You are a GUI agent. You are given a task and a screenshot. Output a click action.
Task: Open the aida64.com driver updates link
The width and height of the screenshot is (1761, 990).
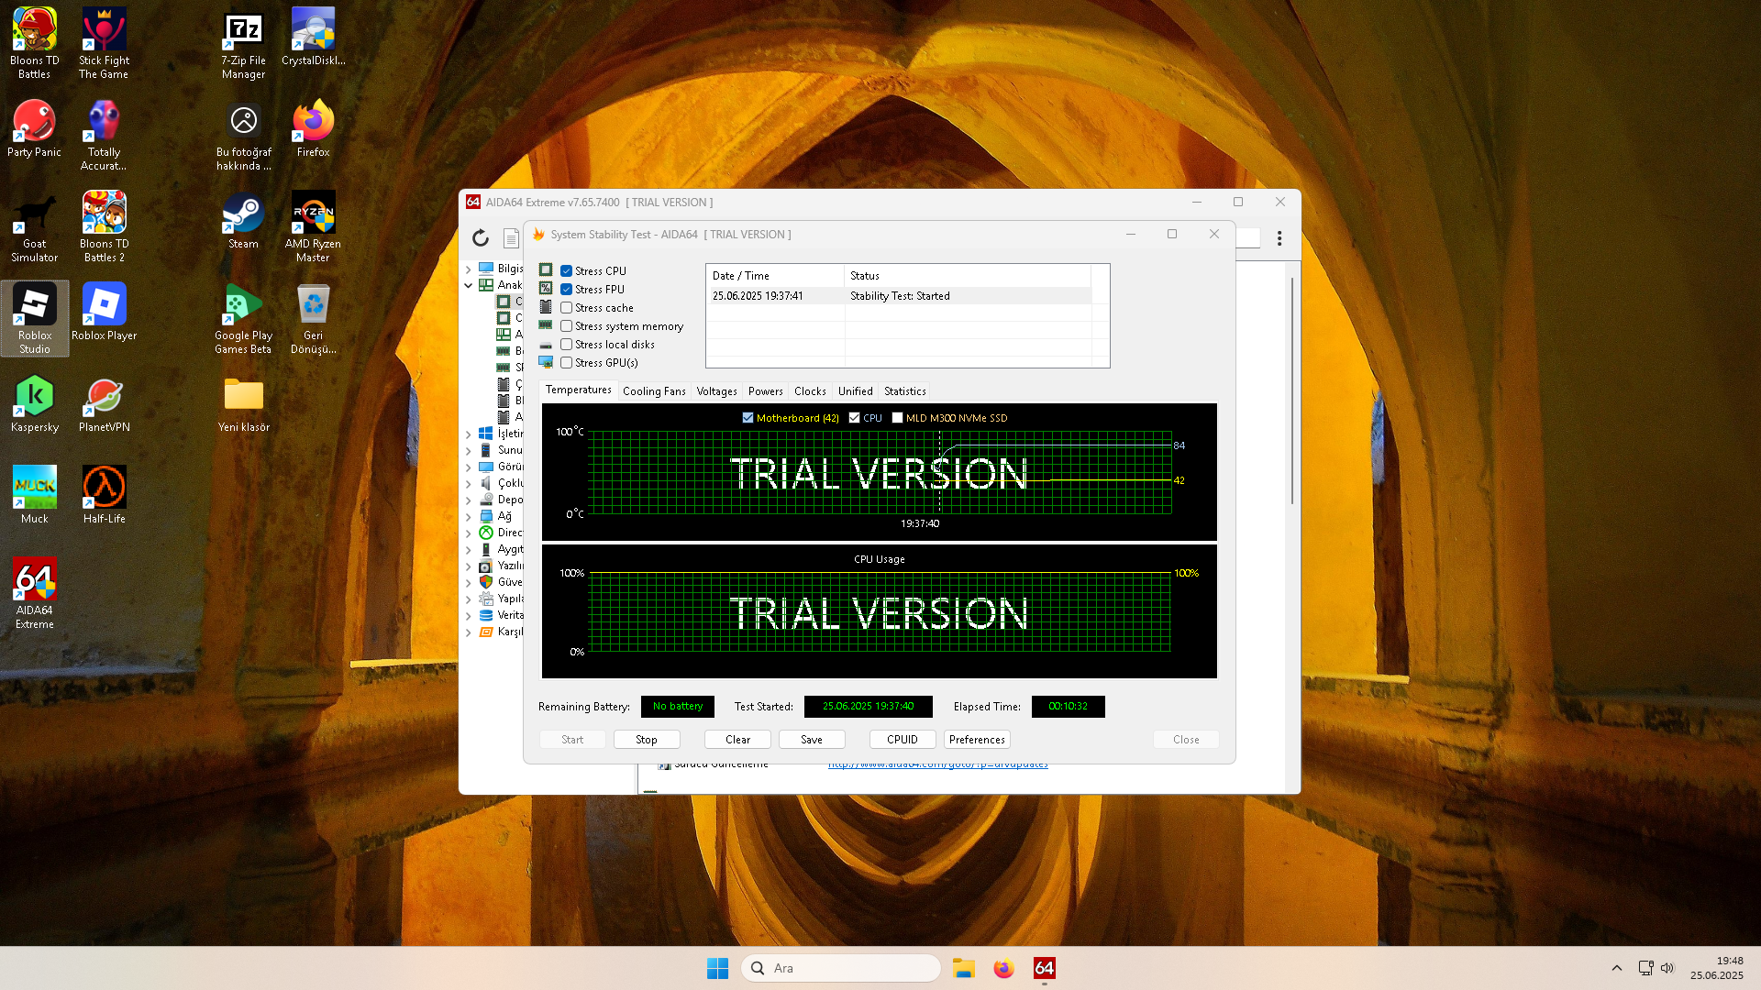pos(937,765)
